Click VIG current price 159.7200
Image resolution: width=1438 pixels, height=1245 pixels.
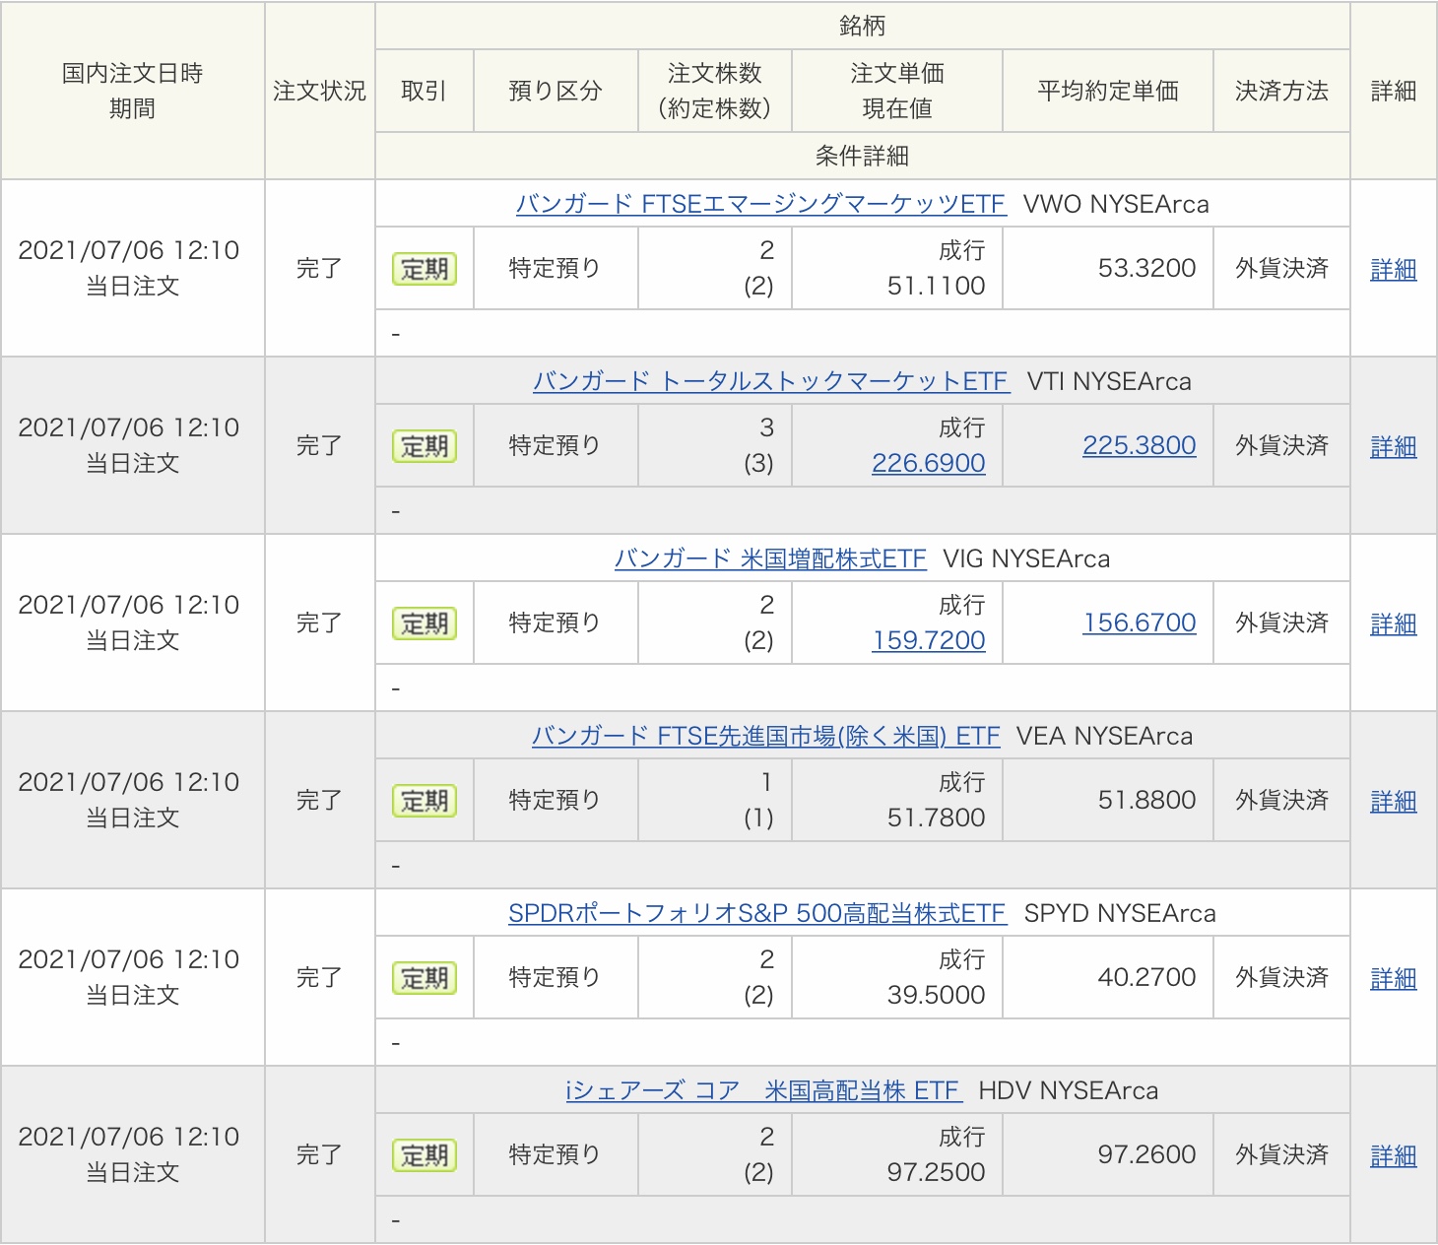pyautogui.click(x=928, y=640)
